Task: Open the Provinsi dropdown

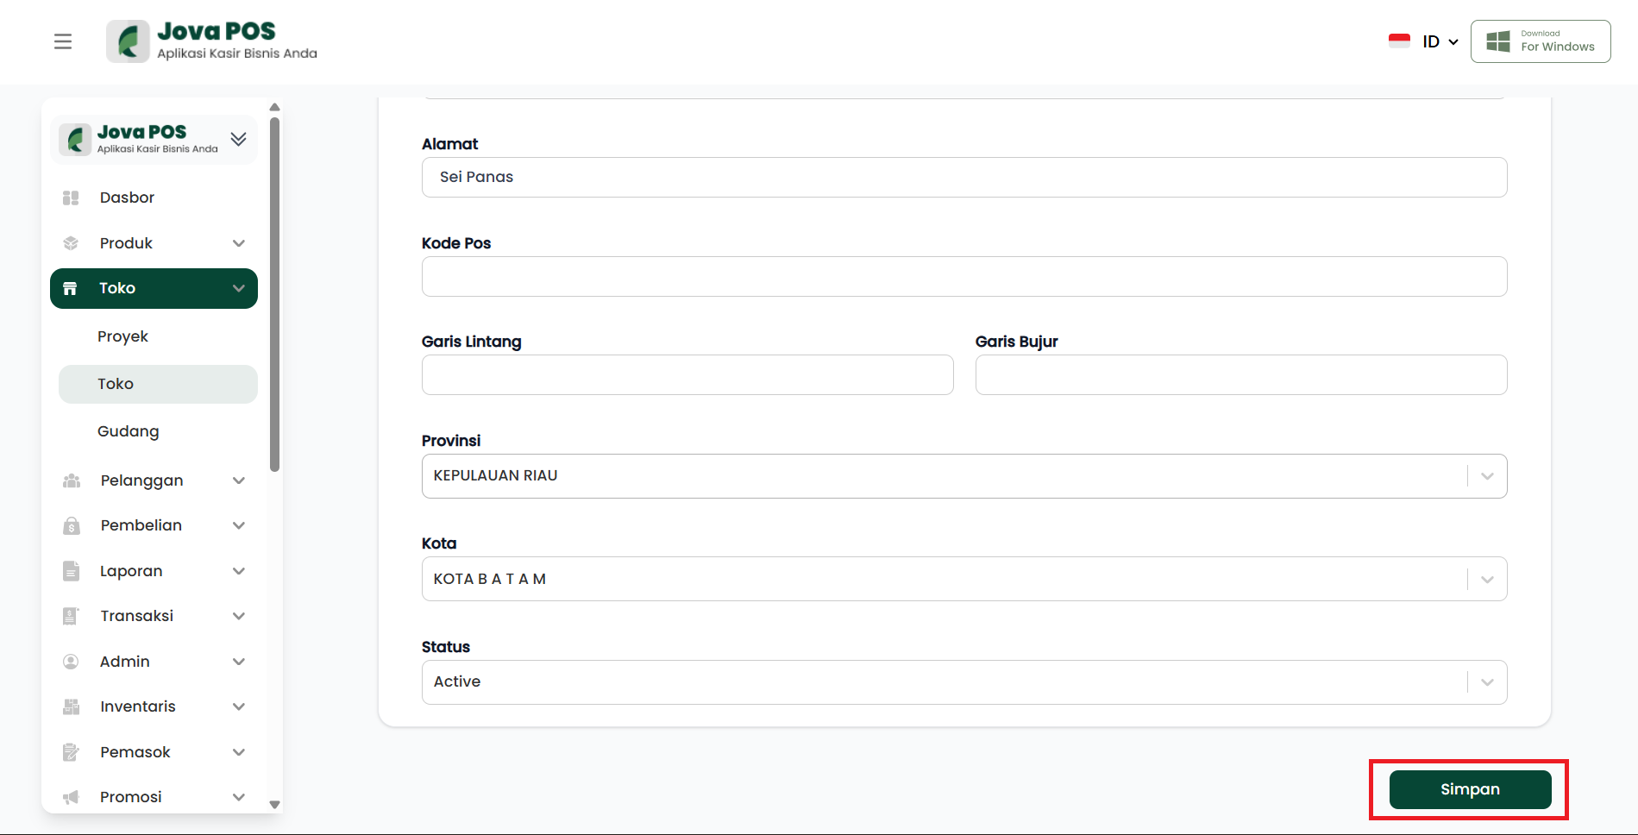Action: point(1487,476)
